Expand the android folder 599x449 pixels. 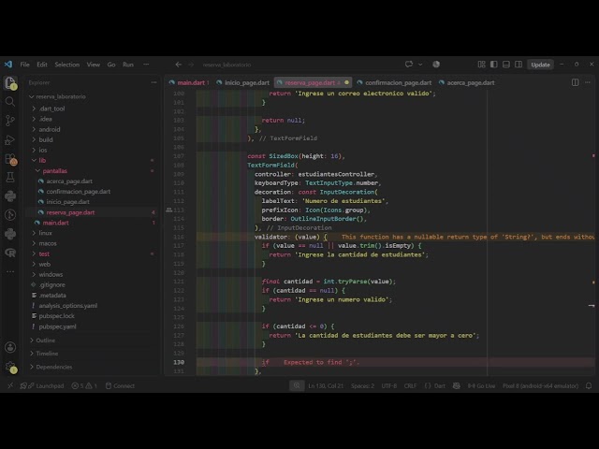coord(50,129)
